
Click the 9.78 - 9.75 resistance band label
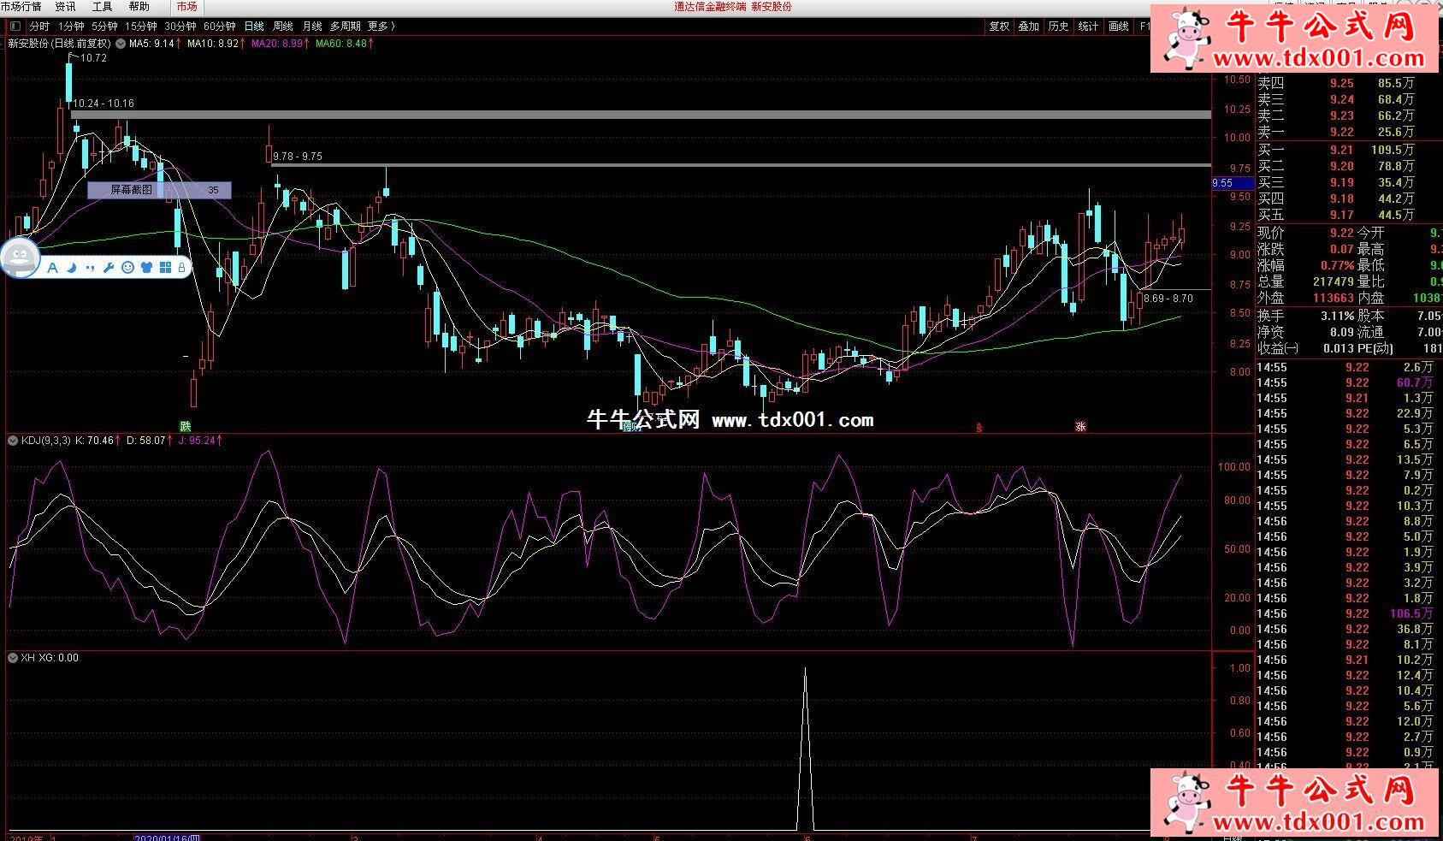[x=299, y=157]
